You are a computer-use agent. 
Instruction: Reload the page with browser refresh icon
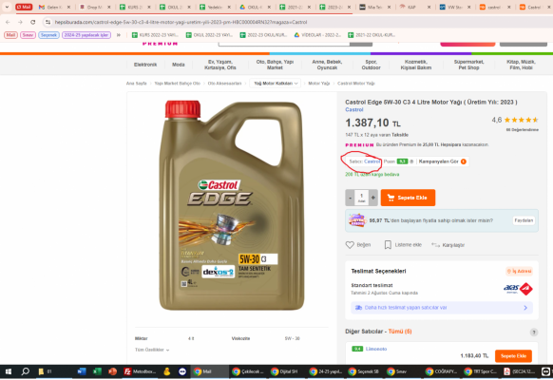(x=33, y=22)
